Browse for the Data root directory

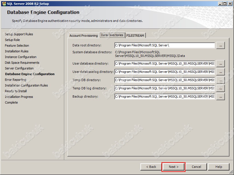click(221, 46)
